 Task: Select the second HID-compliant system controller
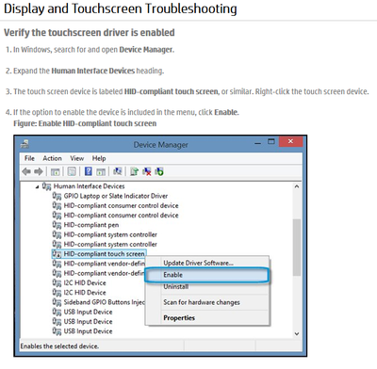pos(110,245)
